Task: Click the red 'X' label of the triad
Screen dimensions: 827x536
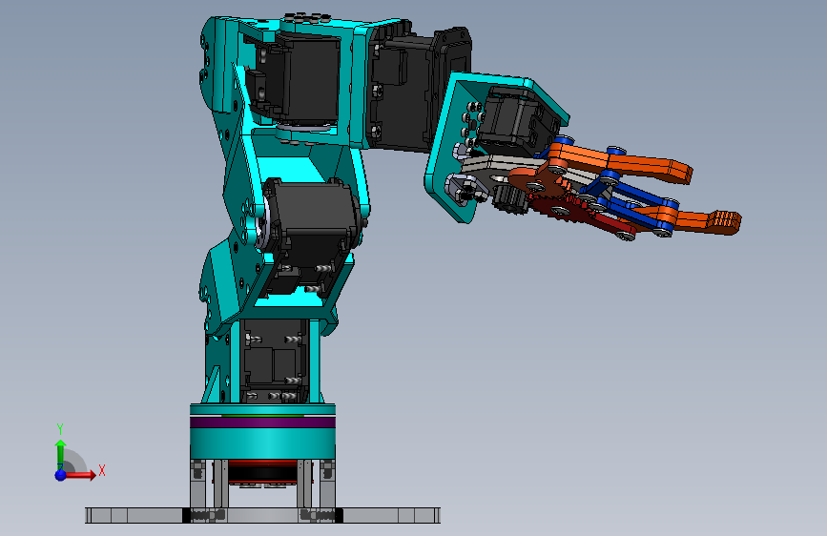Action: click(102, 470)
